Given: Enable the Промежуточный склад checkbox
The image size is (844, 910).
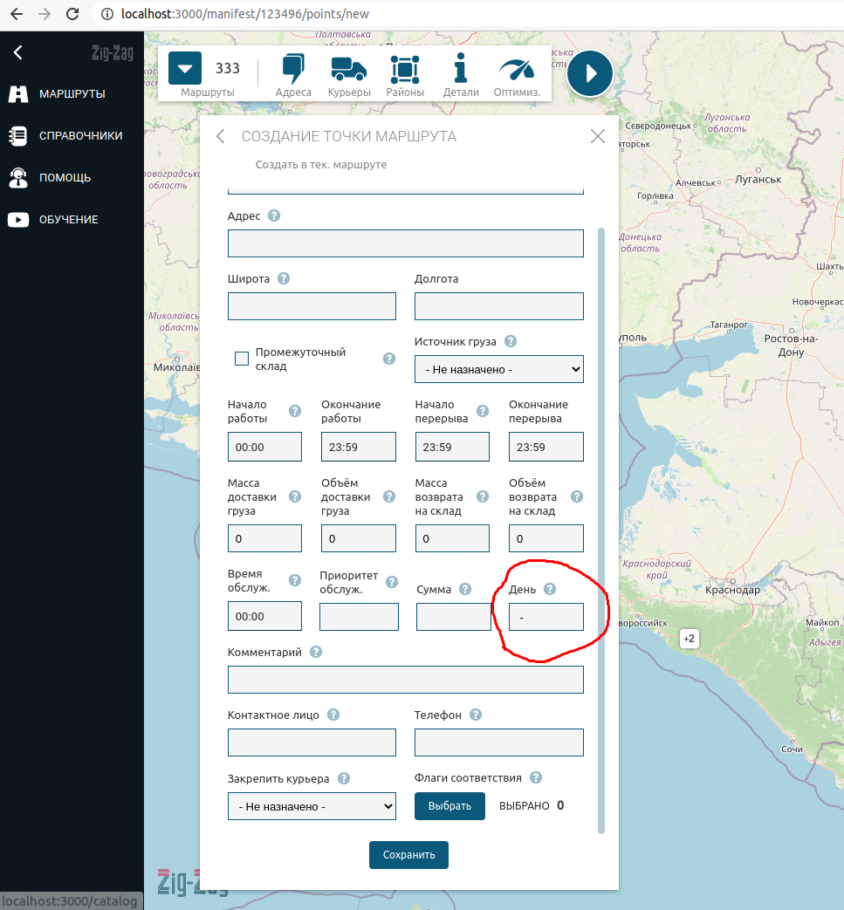Looking at the screenshot, I should point(242,359).
